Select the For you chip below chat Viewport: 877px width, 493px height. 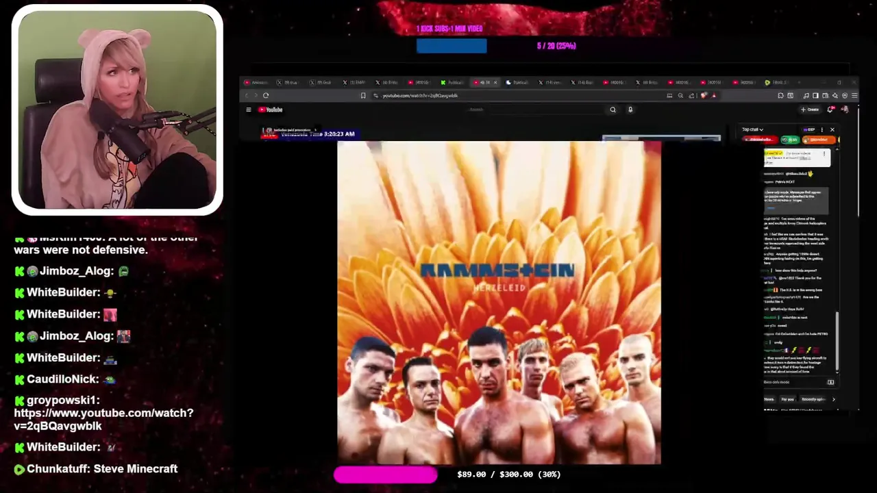787,399
